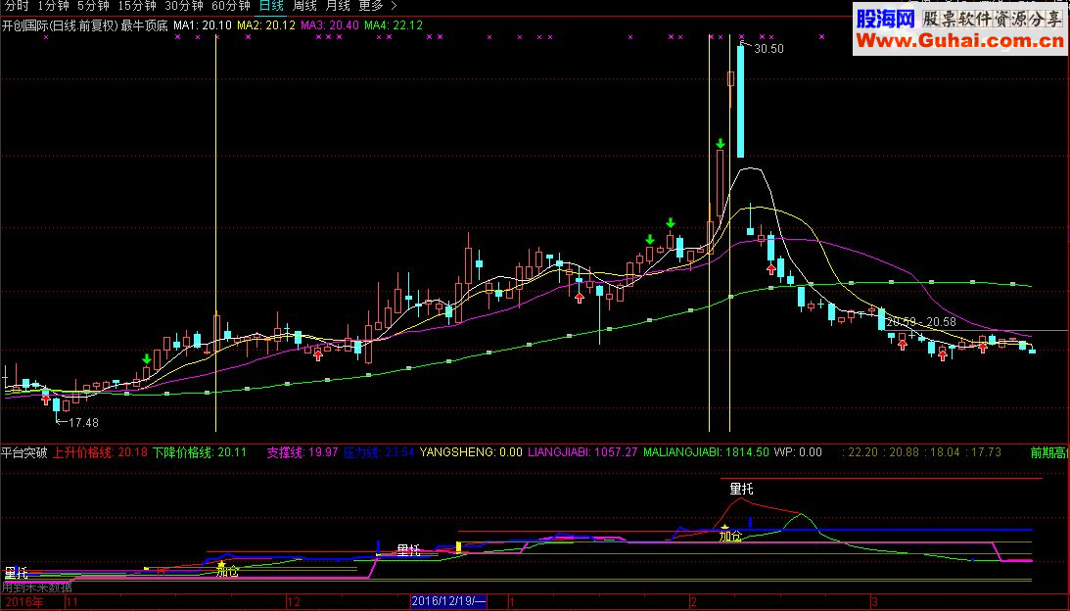Click the 开创国际 stock title label

(x=25, y=25)
